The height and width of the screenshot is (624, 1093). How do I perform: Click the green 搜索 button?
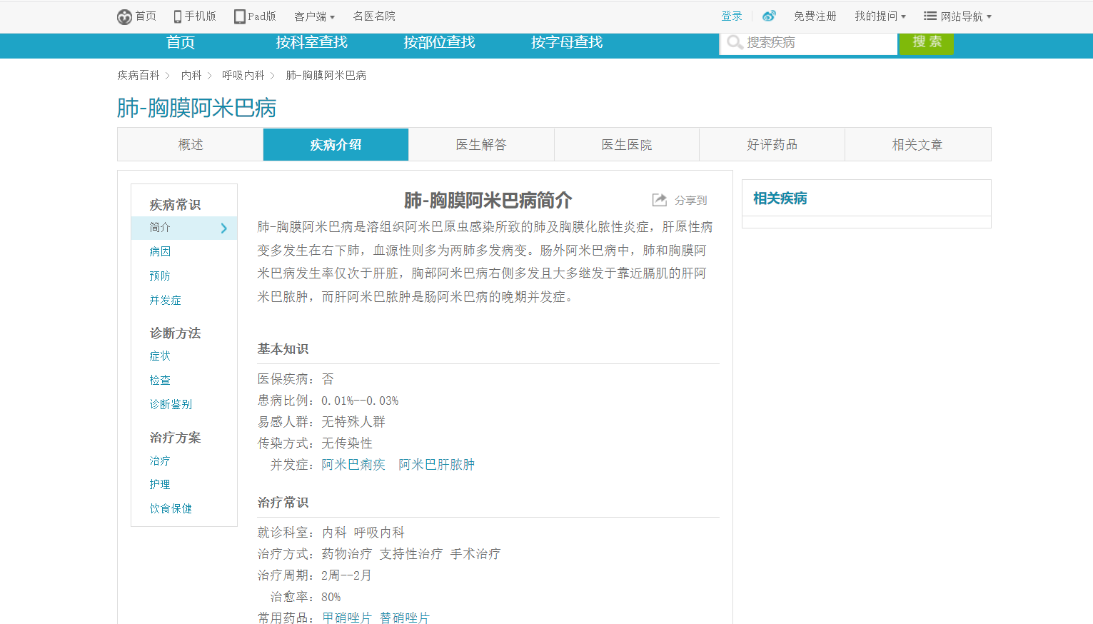pos(926,43)
